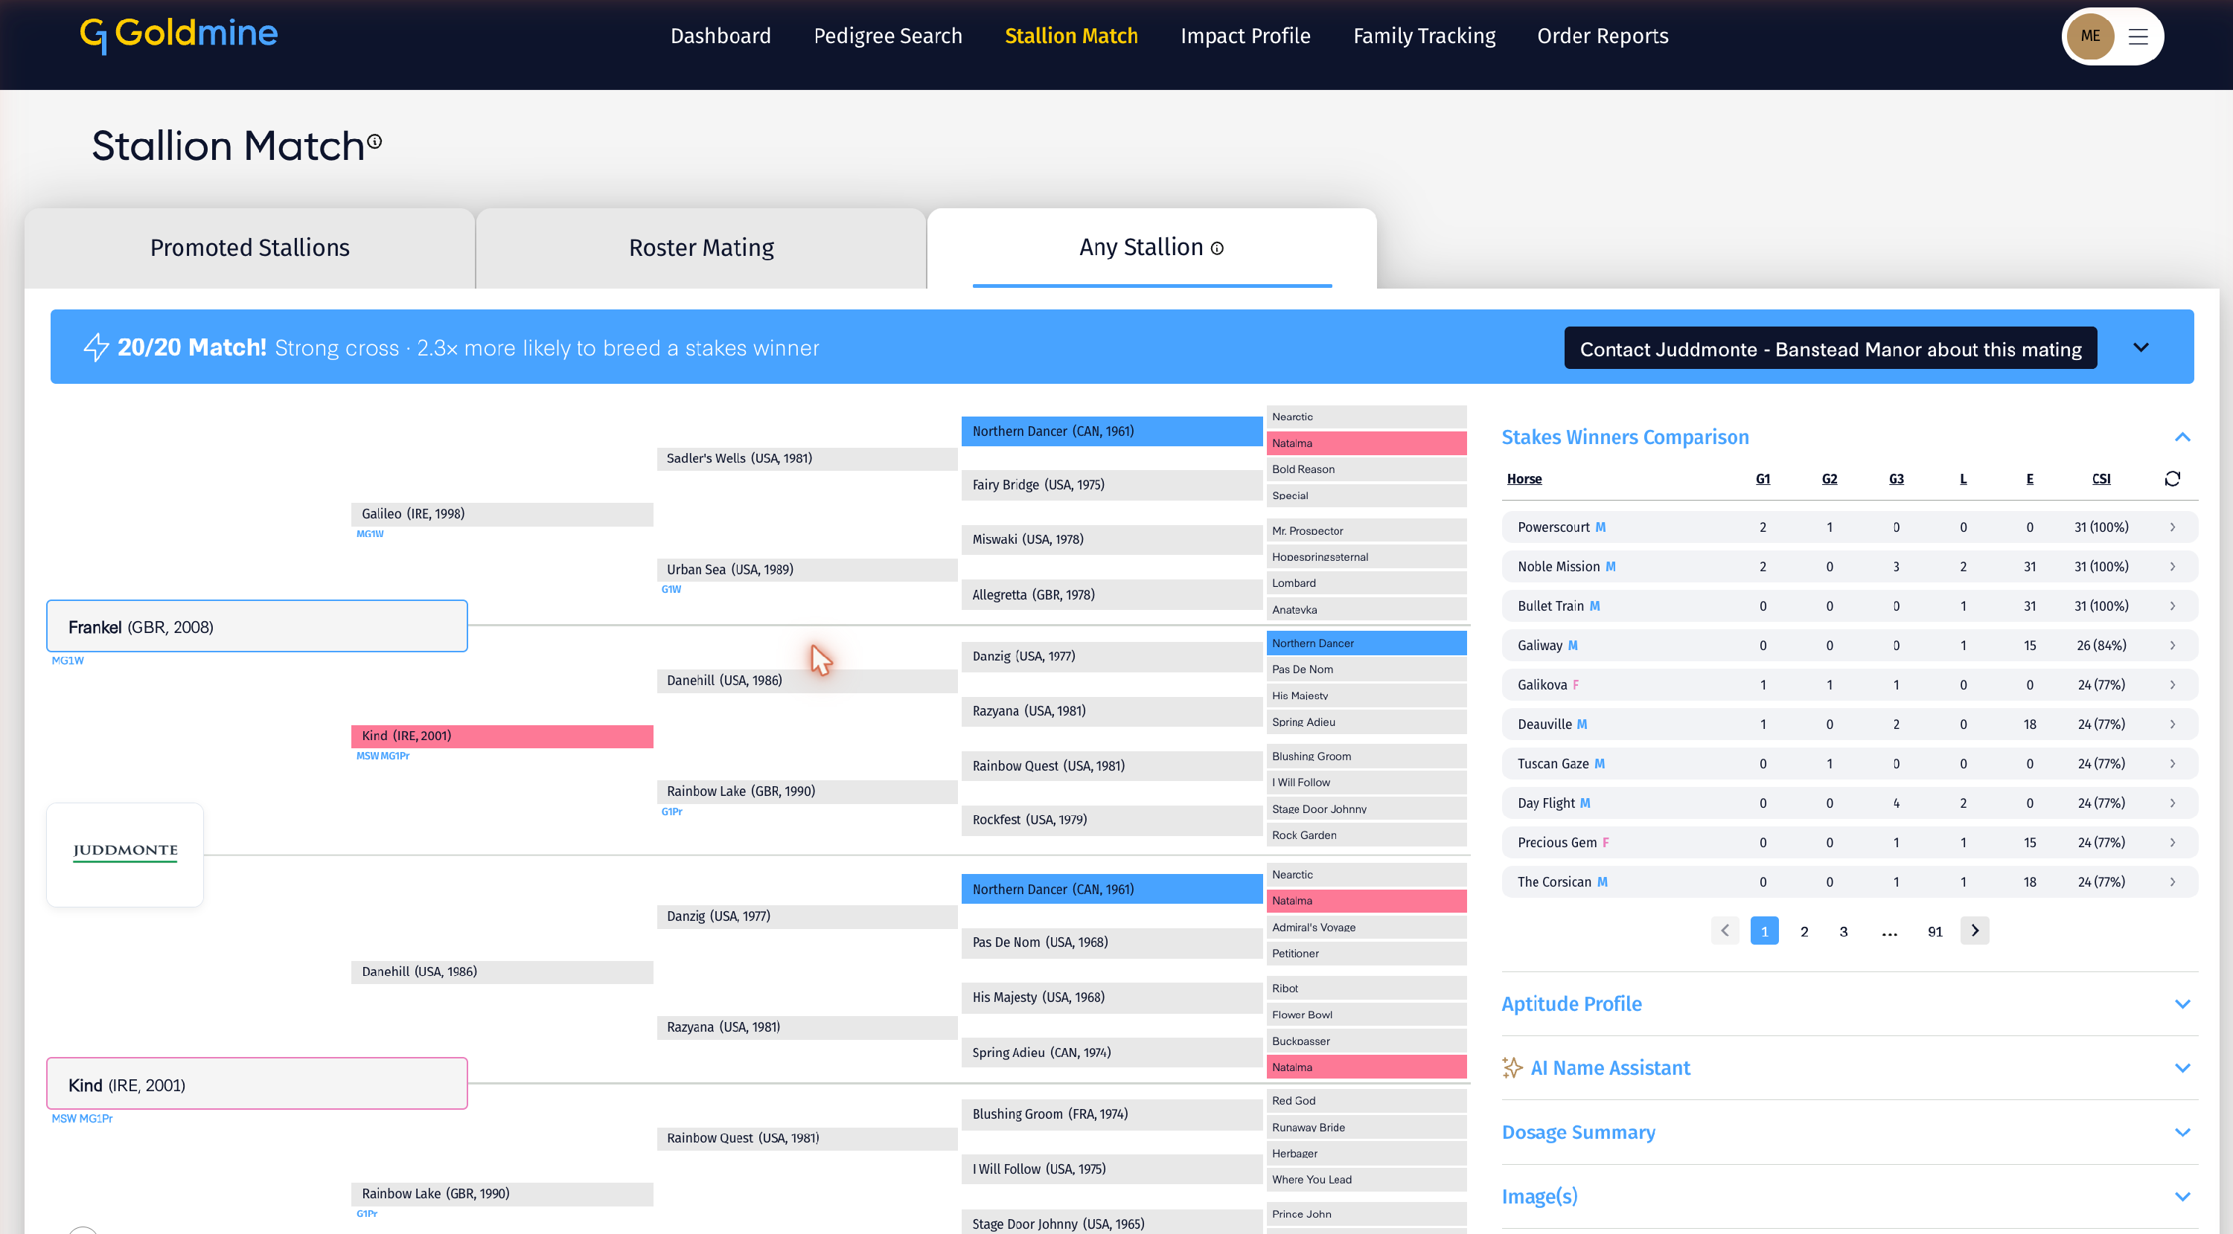
Task: Open Family Tracking in navigation
Action: pyautogui.click(x=1424, y=36)
